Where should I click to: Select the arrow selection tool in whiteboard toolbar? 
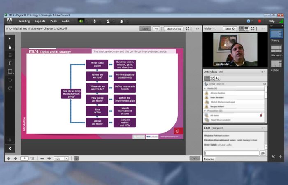(x=10, y=39)
